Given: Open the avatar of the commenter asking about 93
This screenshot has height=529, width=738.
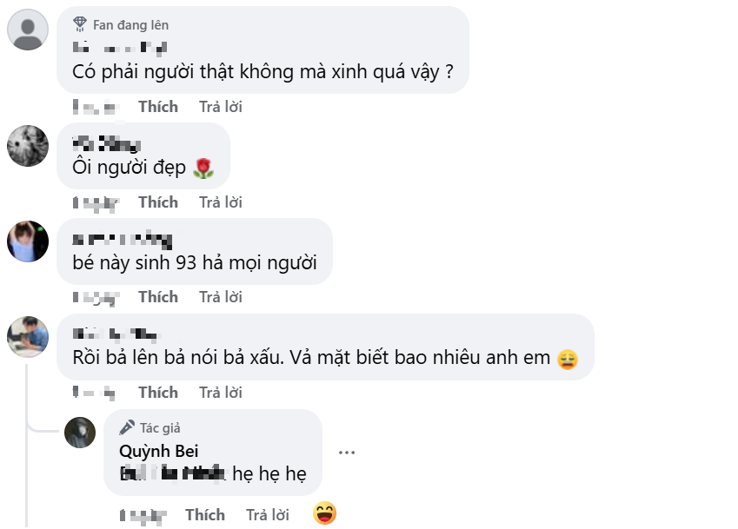Looking at the screenshot, I should [x=27, y=241].
